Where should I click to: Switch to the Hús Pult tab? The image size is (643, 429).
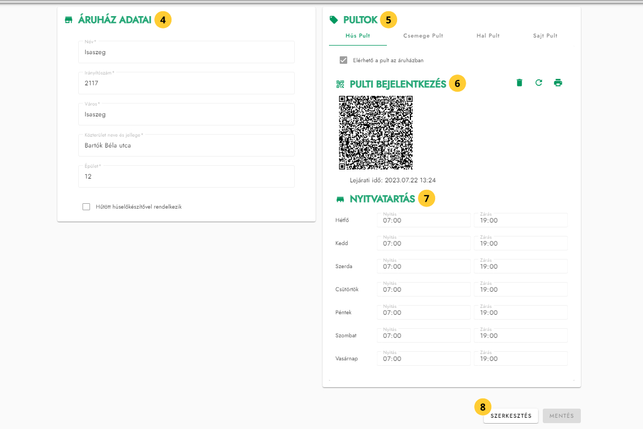[357, 36]
